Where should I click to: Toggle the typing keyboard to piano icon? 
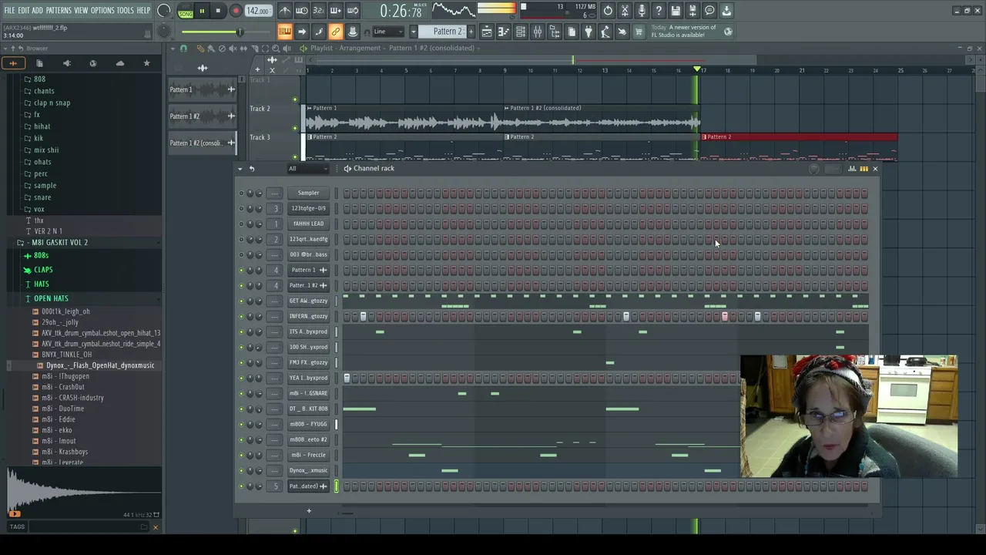[284, 32]
